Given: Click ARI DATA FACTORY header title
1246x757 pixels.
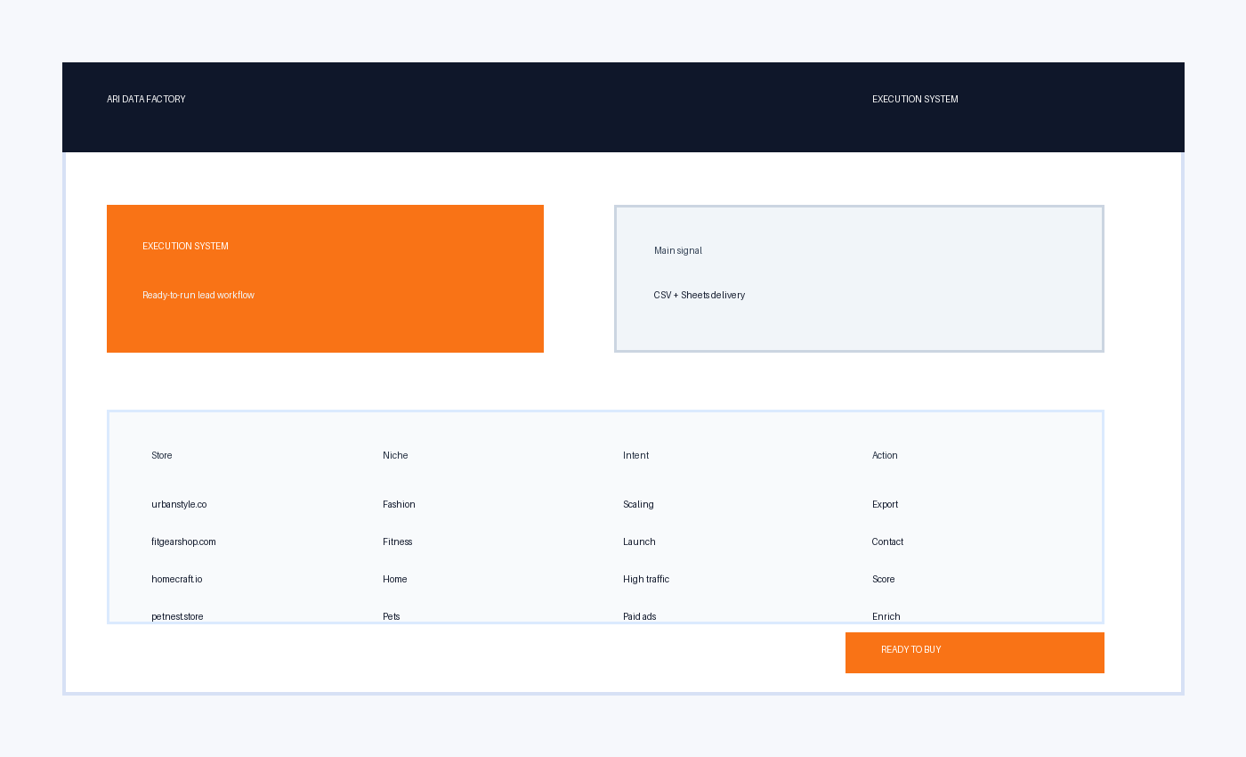Looking at the screenshot, I should (146, 99).
